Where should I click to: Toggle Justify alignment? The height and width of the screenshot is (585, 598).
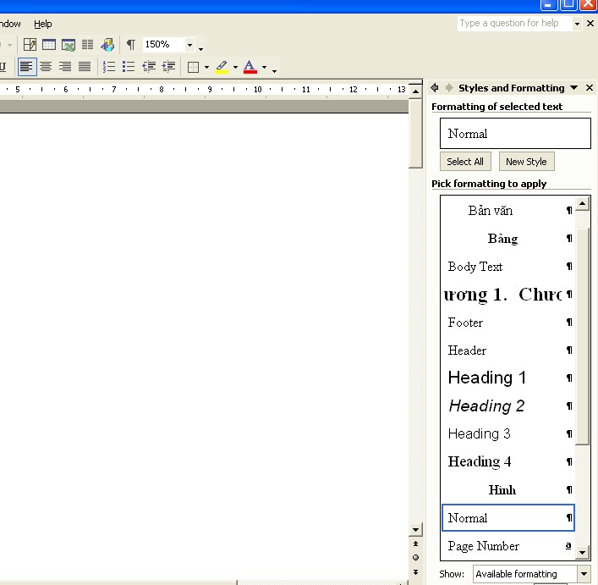[85, 67]
